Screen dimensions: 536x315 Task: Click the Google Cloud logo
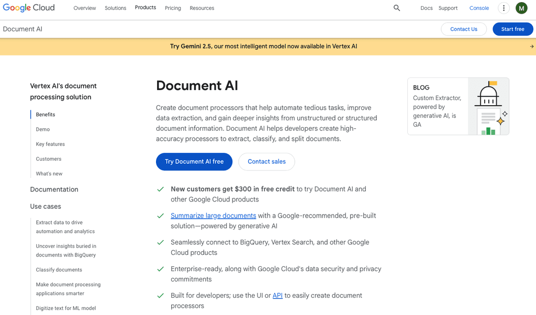[29, 7]
